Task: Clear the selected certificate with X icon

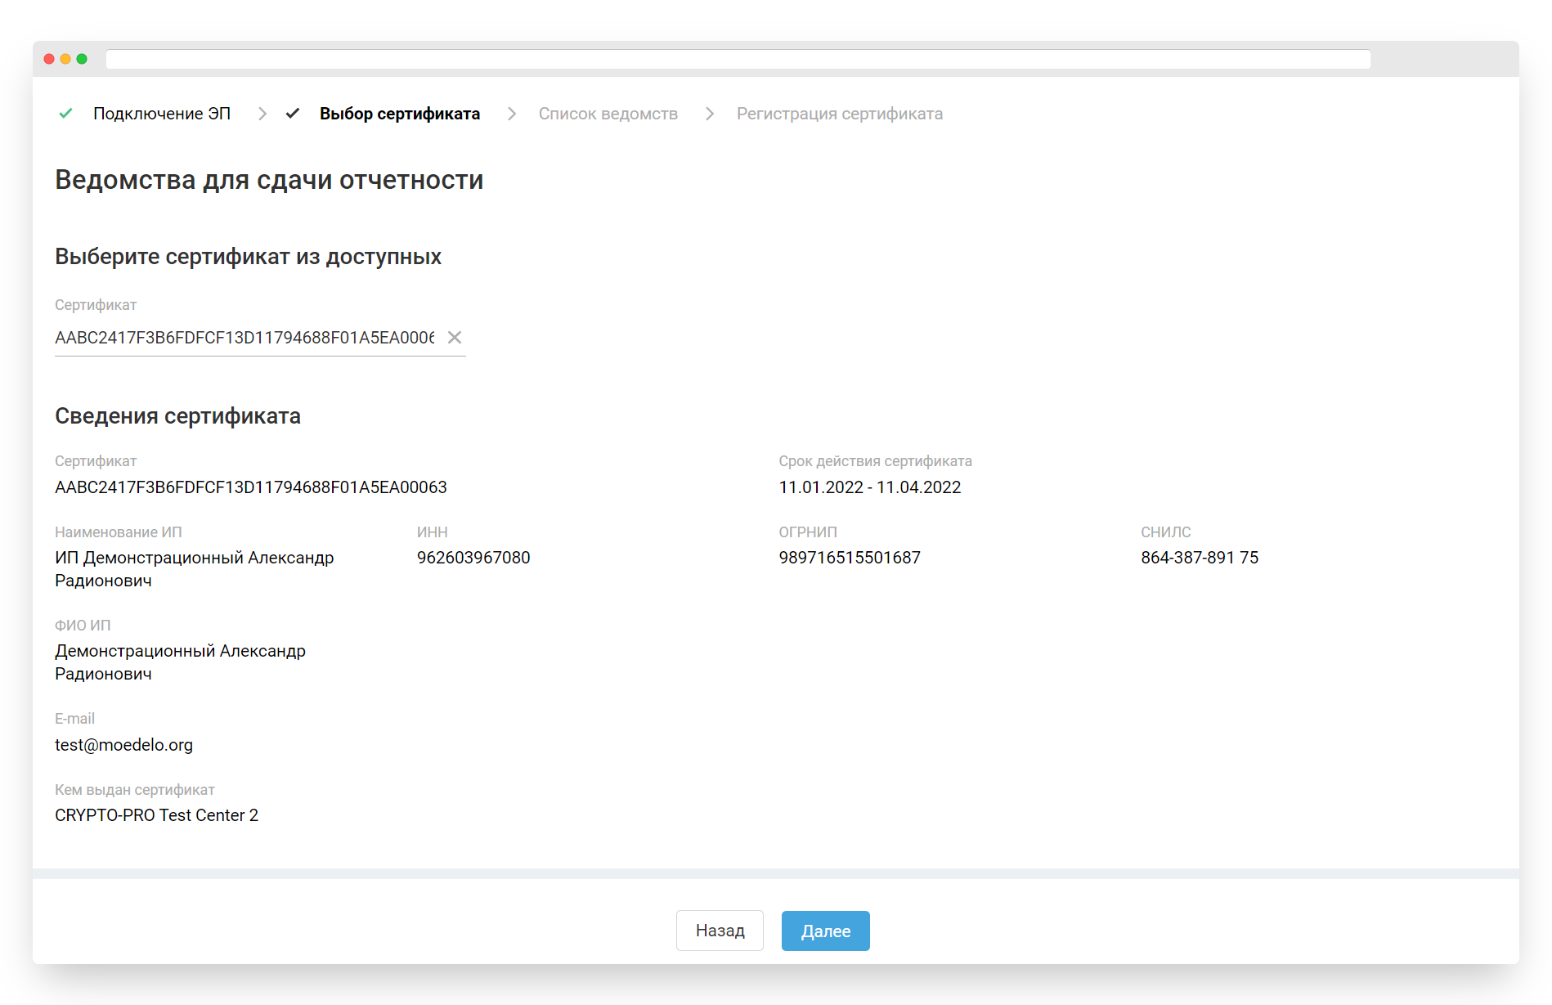Action: click(455, 338)
